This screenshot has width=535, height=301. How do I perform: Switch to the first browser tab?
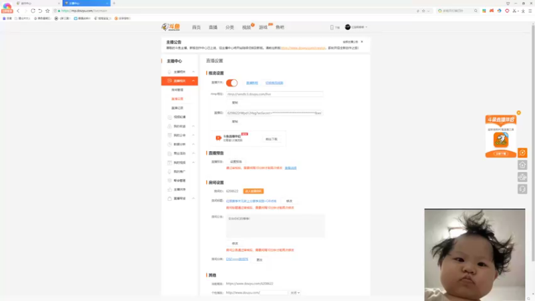(37, 3)
